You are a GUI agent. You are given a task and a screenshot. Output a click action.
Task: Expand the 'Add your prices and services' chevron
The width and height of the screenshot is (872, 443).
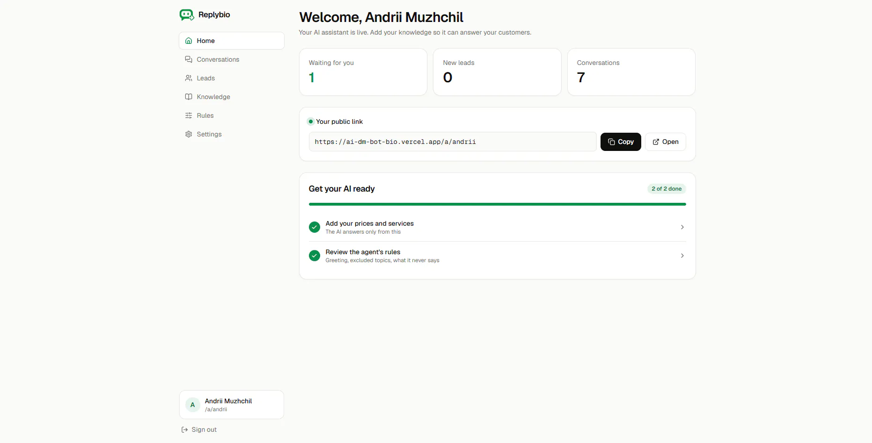(x=682, y=227)
